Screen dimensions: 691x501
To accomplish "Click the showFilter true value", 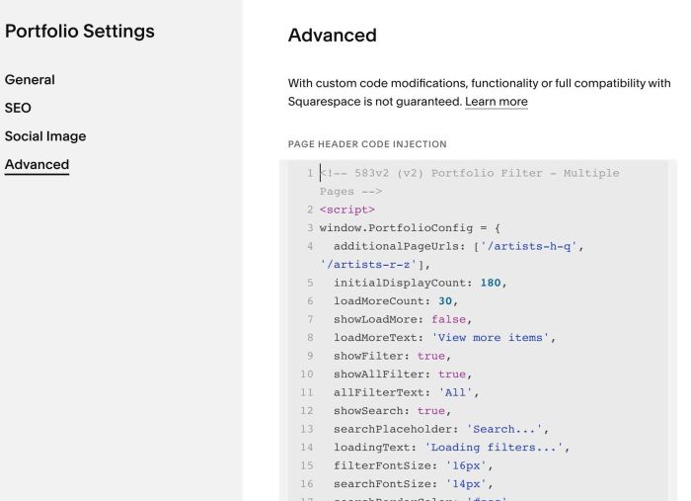I will (x=431, y=357).
